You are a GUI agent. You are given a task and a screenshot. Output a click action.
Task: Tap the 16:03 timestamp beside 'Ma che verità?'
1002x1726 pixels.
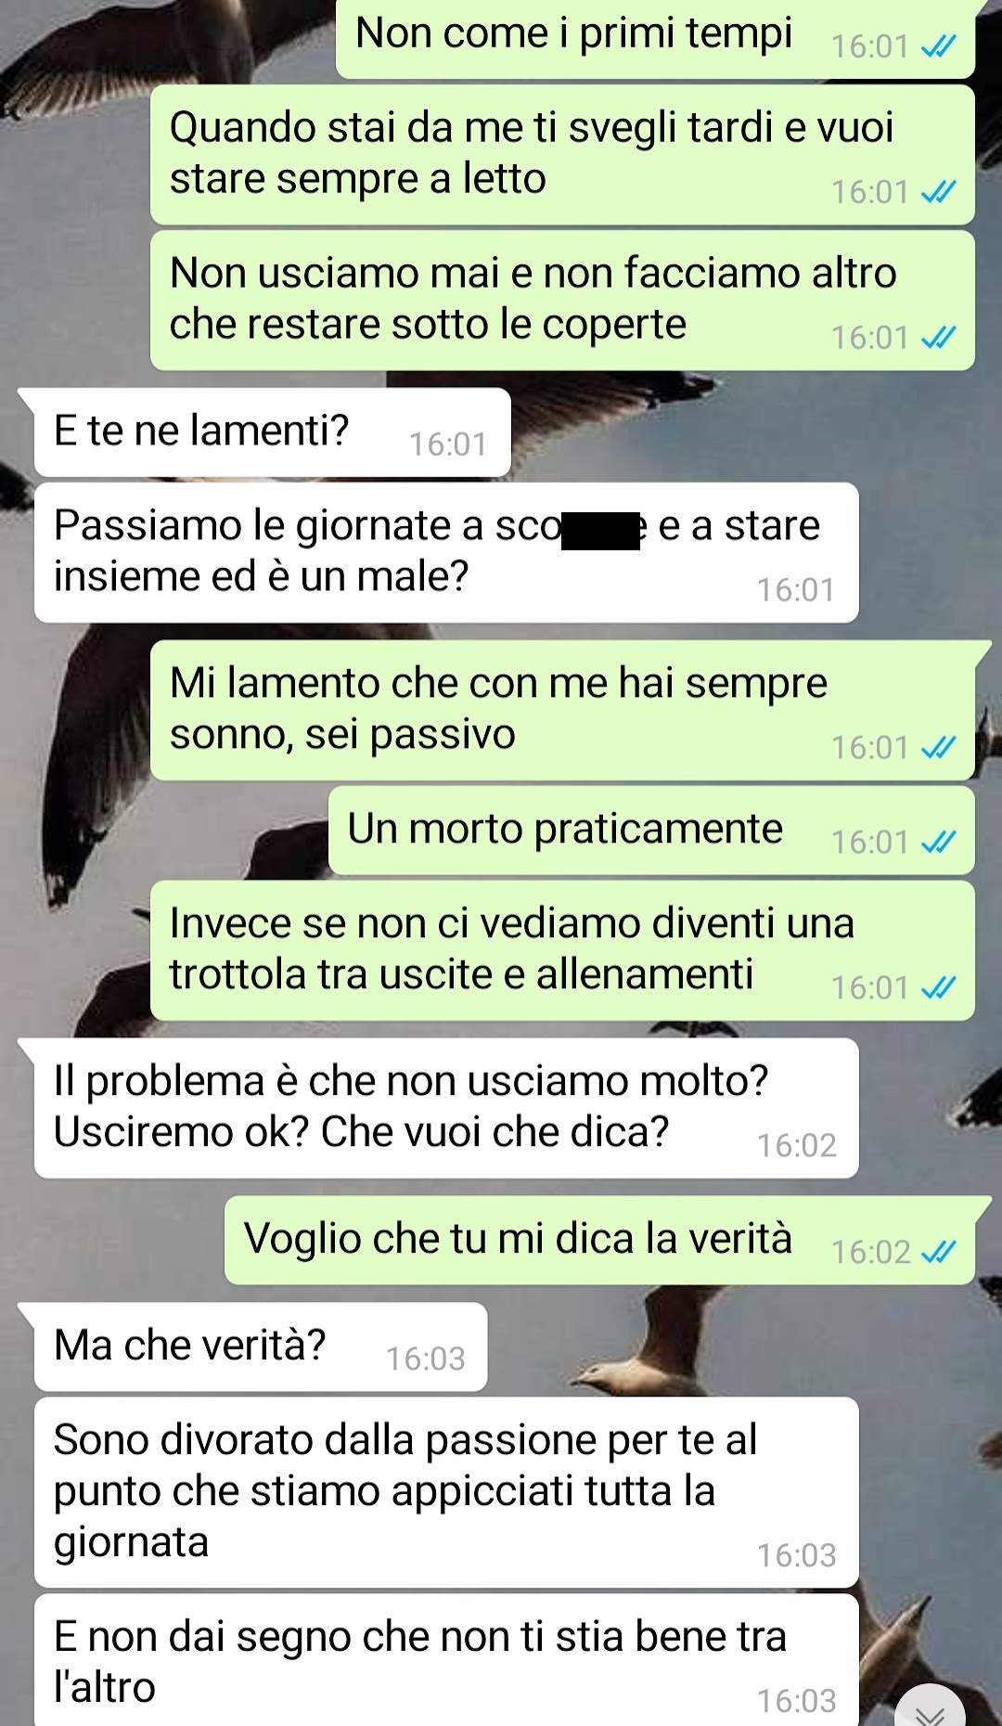[x=426, y=1359]
